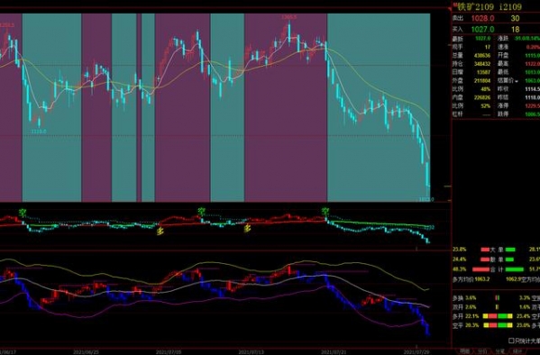Click the 买入 price 1027.0
Image resolution: width=540 pixels, height=355 pixels.
(x=483, y=29)
